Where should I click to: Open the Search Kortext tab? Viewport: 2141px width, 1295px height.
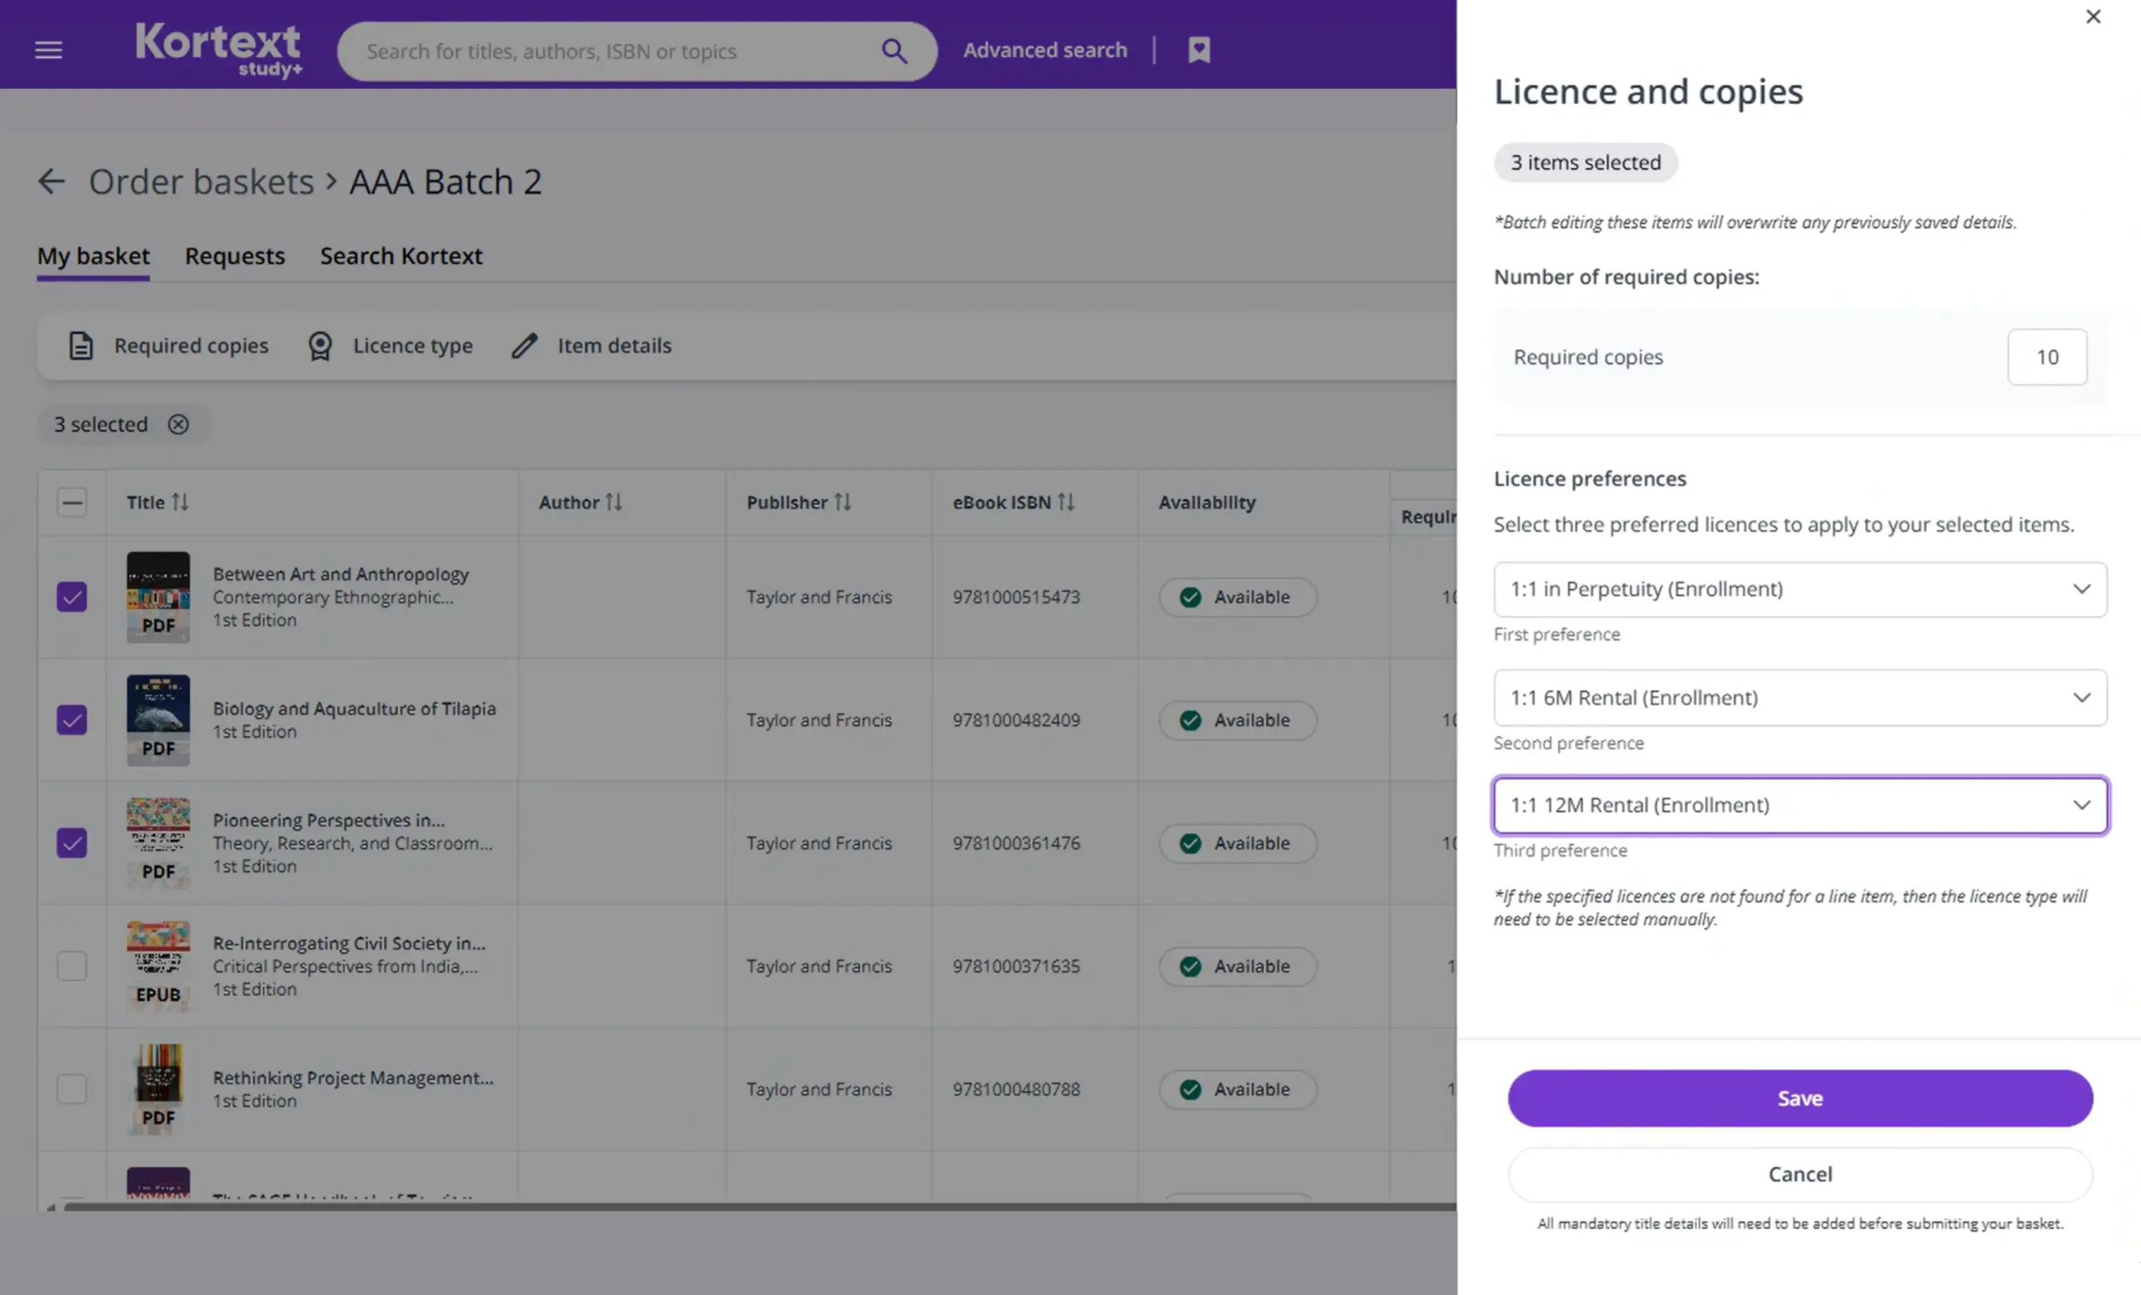click(401, 256)
